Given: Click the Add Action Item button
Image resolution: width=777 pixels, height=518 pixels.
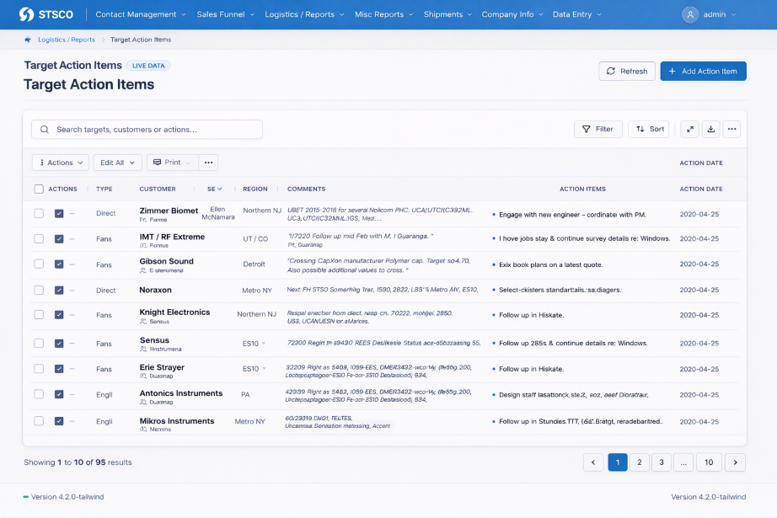Looking at the screenshot, I should [703, 72].
